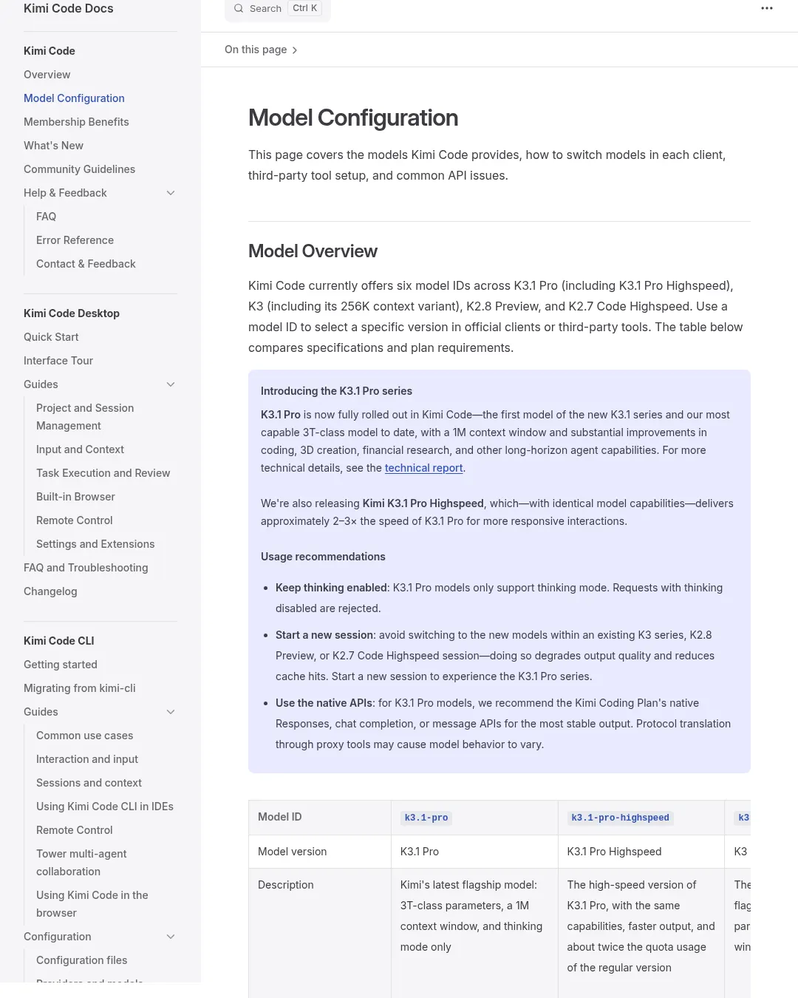Click the k3.1-pro model ID code

(426, 818)
